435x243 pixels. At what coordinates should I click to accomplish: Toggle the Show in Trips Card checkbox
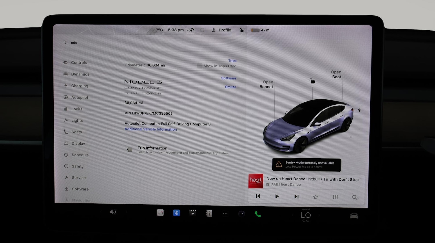[200, 66]
